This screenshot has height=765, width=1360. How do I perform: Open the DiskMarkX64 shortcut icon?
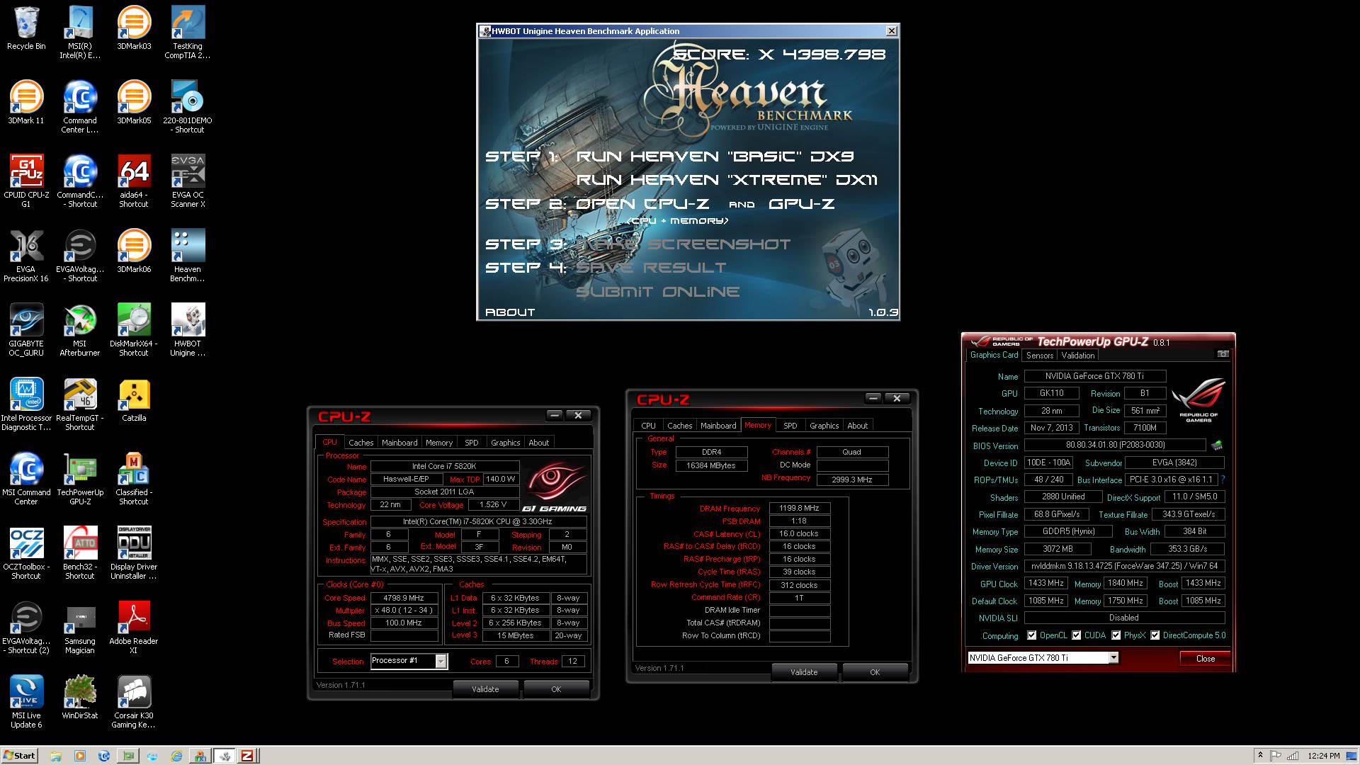(x=134, y=329)
